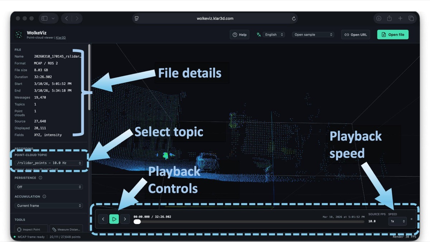Follow the Klar3D link
Image resolution: width=430 pixels, height=242 pixels.
click(x=61, y=38)
